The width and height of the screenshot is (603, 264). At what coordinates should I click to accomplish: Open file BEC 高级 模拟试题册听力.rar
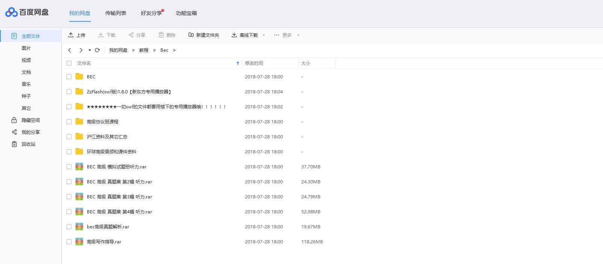click(x=116, y=166)
